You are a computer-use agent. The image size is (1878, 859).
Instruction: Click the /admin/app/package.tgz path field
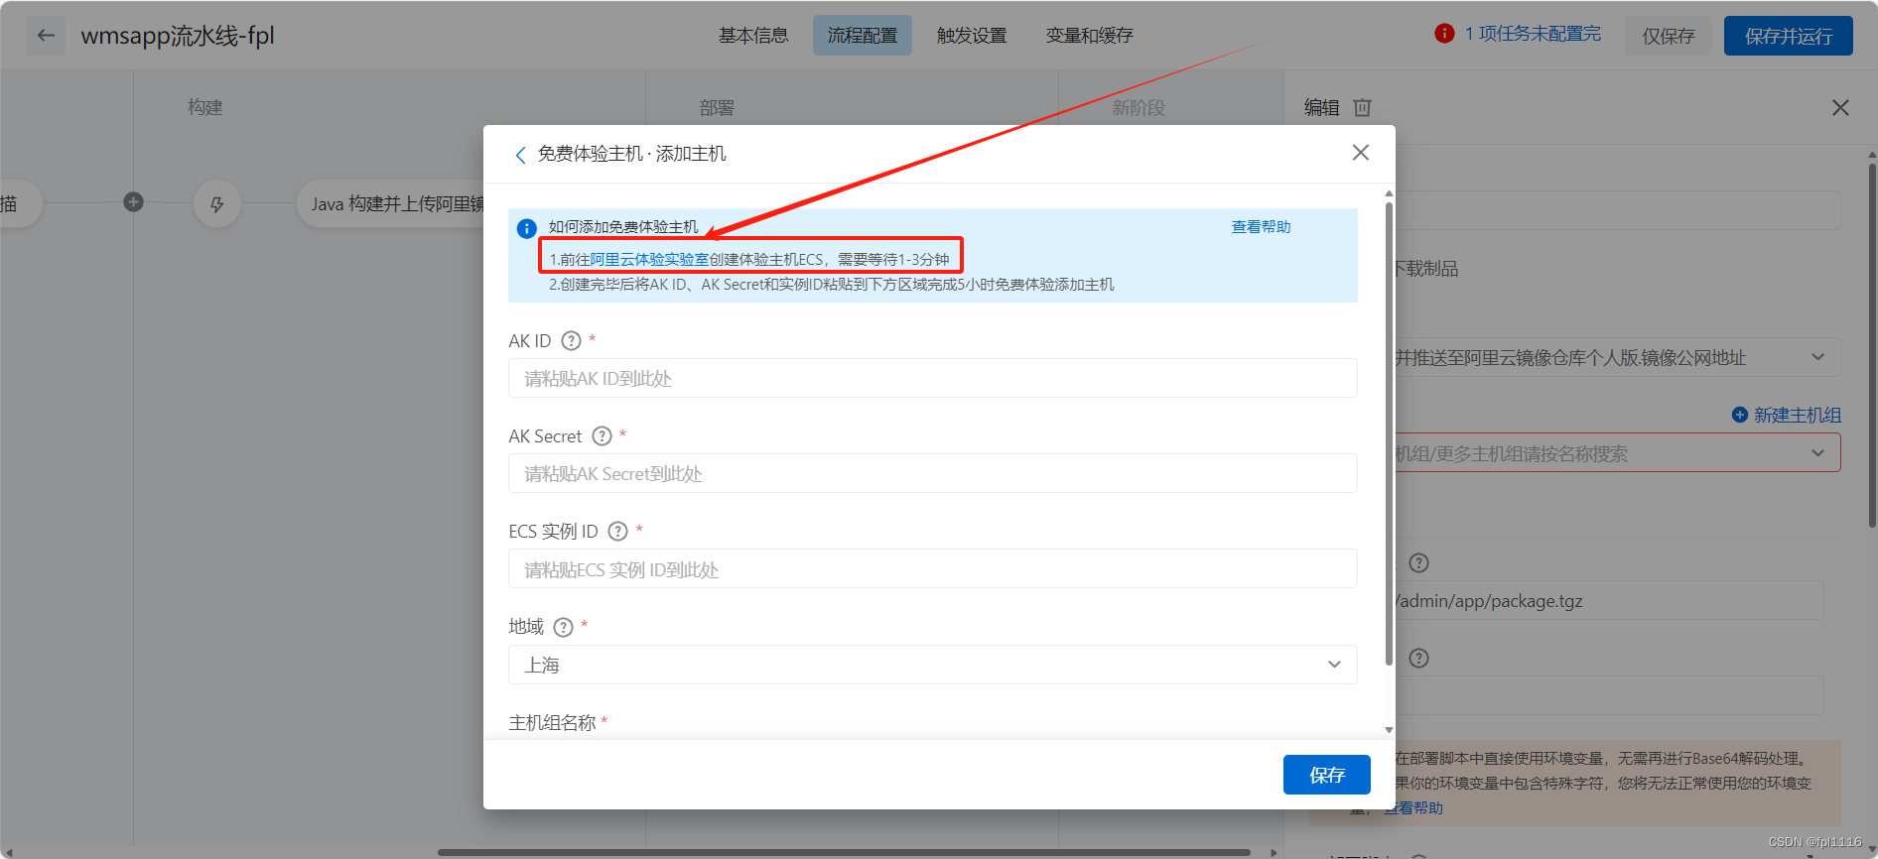1608,601
